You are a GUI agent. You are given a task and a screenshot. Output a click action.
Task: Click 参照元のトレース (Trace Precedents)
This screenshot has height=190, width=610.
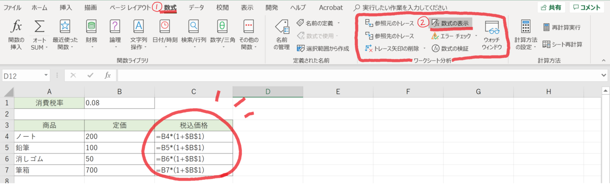tap(389, 23)
